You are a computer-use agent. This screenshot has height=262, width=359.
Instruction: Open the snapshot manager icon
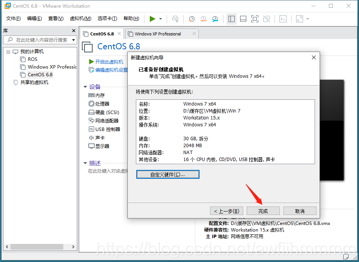(x=215, y=19)
